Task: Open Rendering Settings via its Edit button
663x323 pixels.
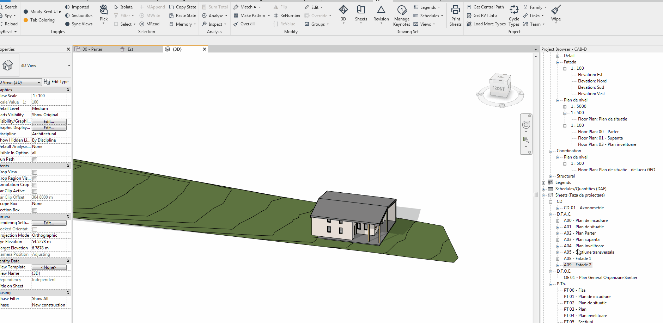Action: coord(49,223)
